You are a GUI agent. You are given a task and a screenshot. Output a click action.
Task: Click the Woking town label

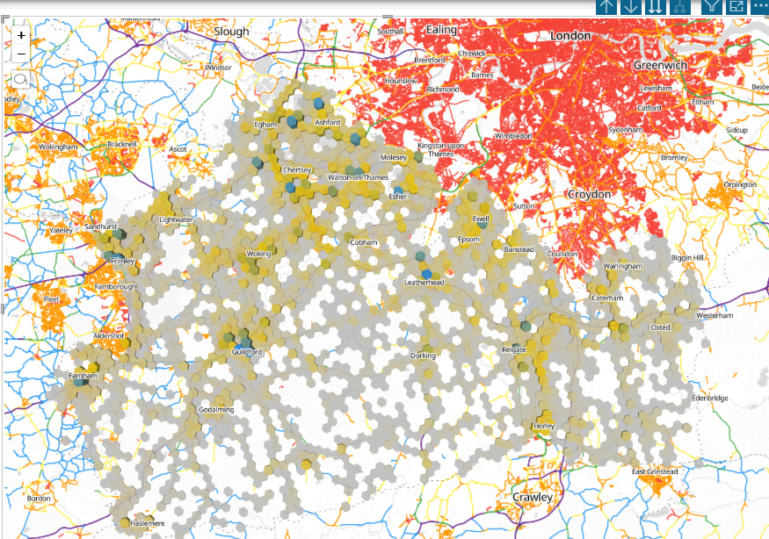tap(258, 254)
